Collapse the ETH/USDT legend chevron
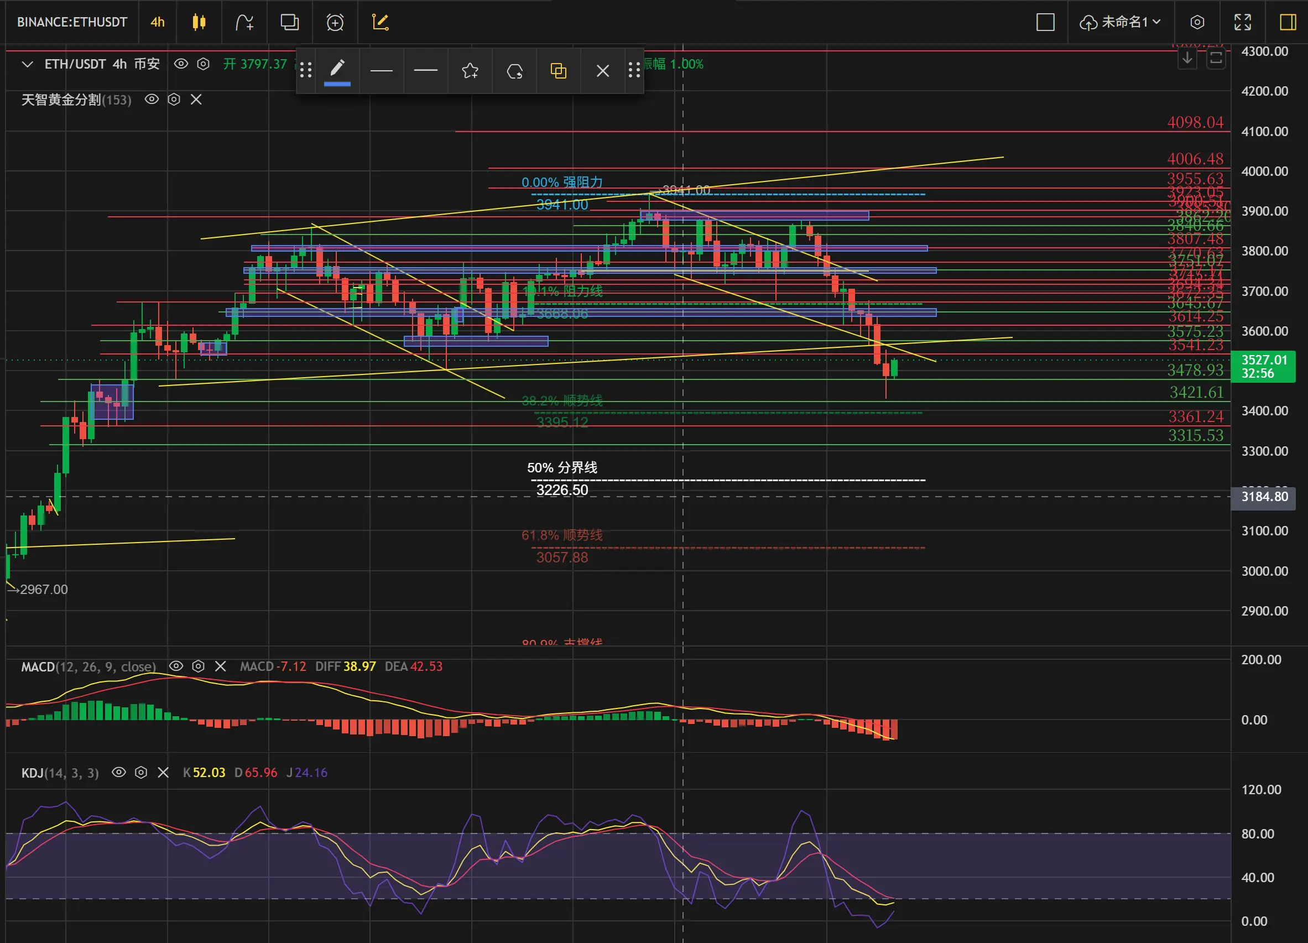The image size is (1308, 943). (x=27, y=64)
